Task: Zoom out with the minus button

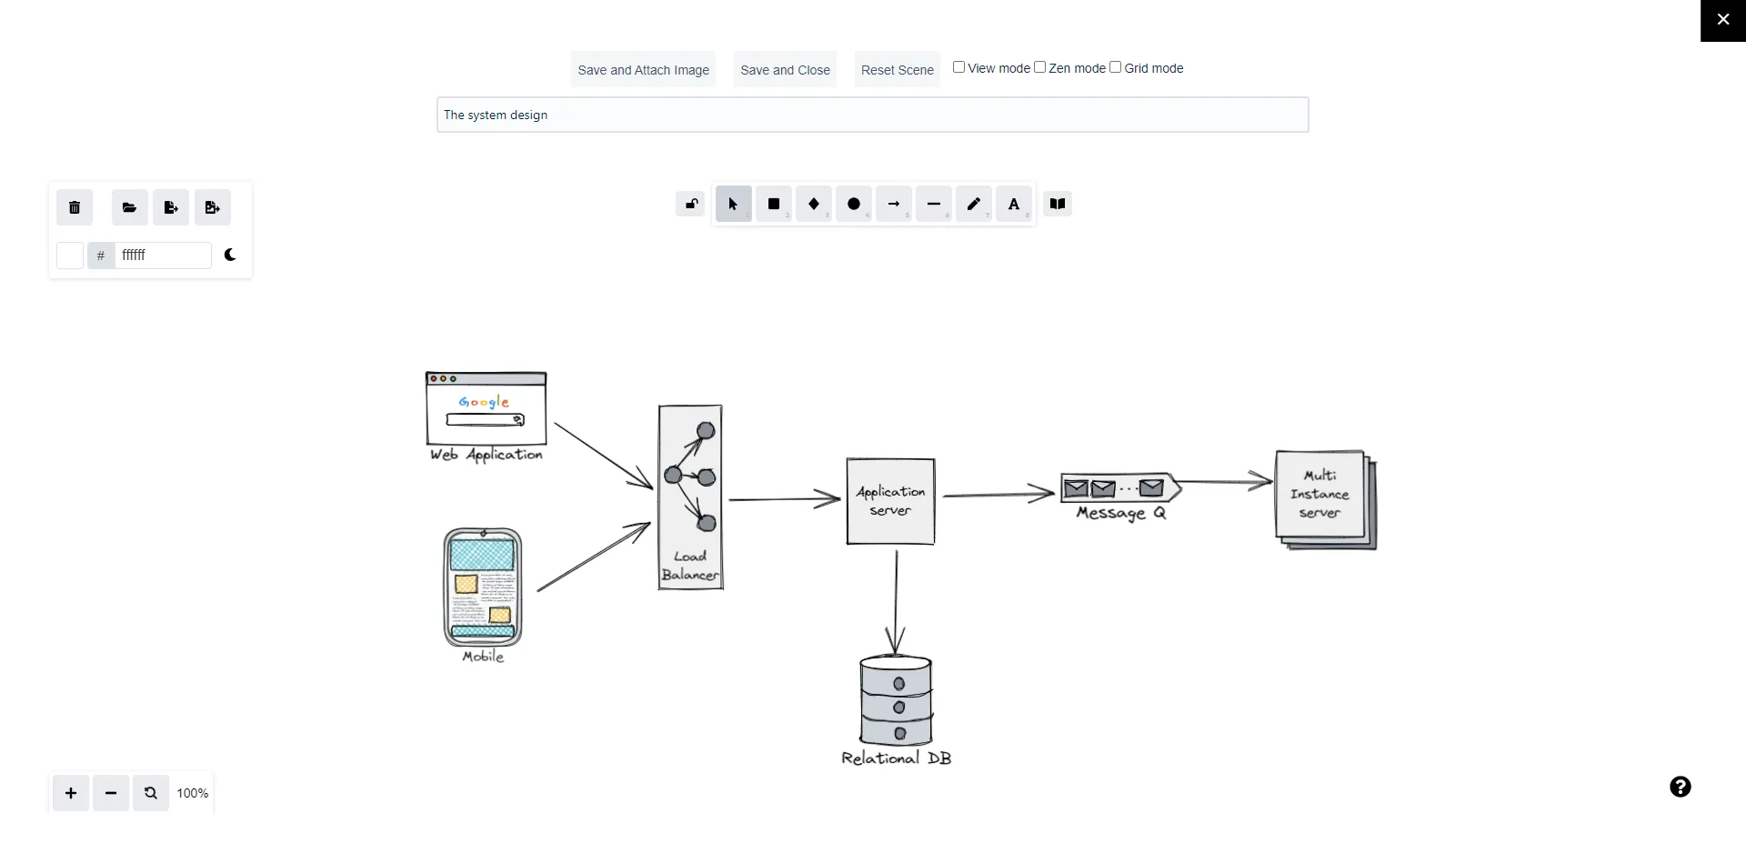Action: (111, 793)
